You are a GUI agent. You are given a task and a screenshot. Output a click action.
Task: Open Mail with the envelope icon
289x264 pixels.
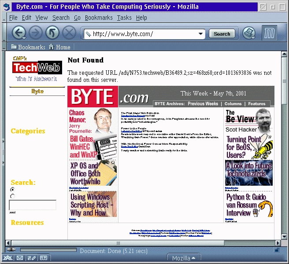tap(20, 258)
